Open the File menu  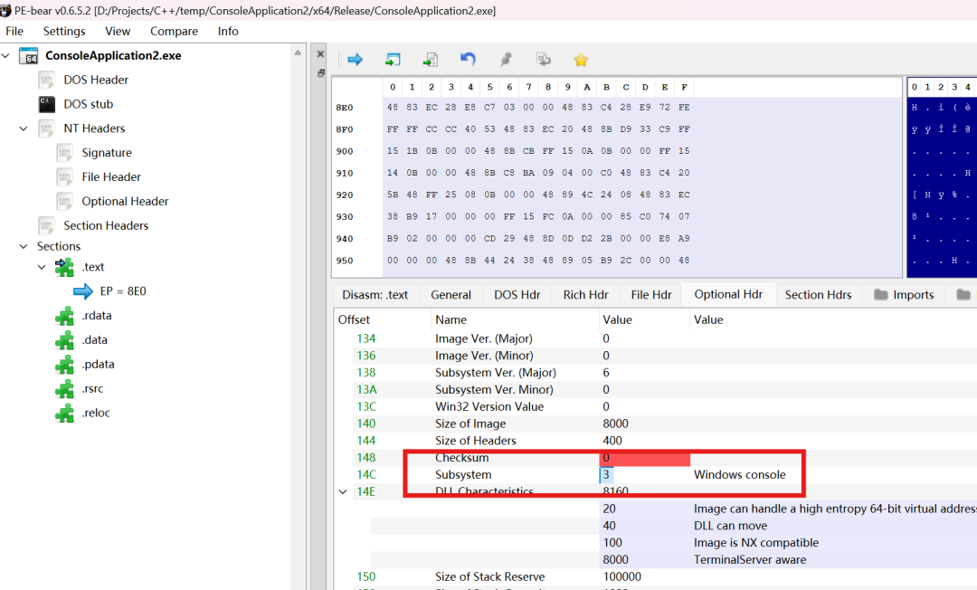pyautogui.click(x=14, y=31)
